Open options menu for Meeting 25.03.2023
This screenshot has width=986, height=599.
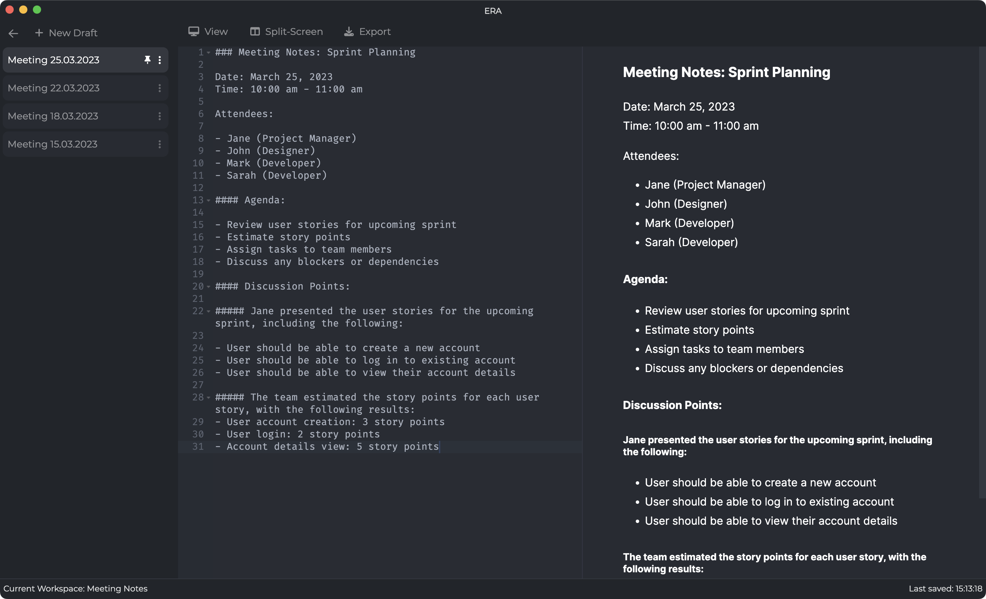click(160, 60)
